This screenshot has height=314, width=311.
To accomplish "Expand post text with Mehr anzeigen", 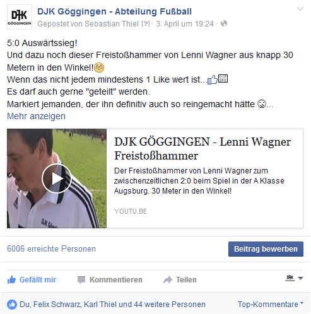I will point(36,116).
